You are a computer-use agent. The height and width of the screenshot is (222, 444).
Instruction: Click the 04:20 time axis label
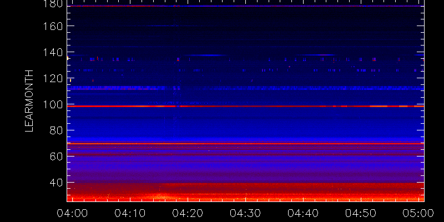tap(187, 213)
